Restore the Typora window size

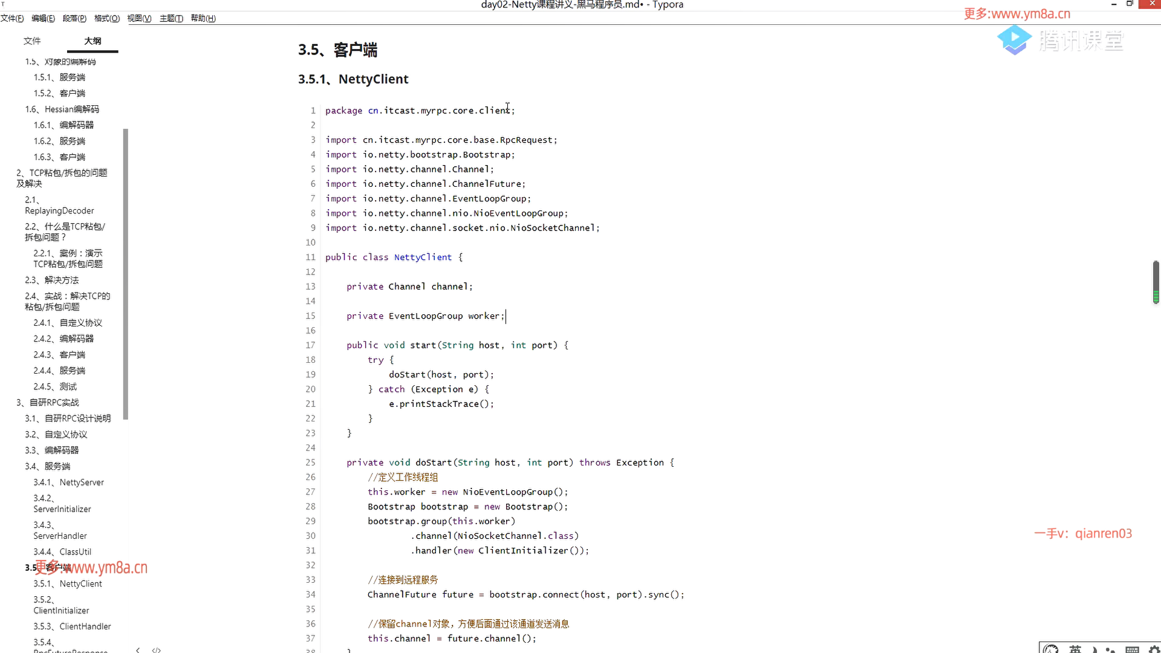pos(1129,4)
